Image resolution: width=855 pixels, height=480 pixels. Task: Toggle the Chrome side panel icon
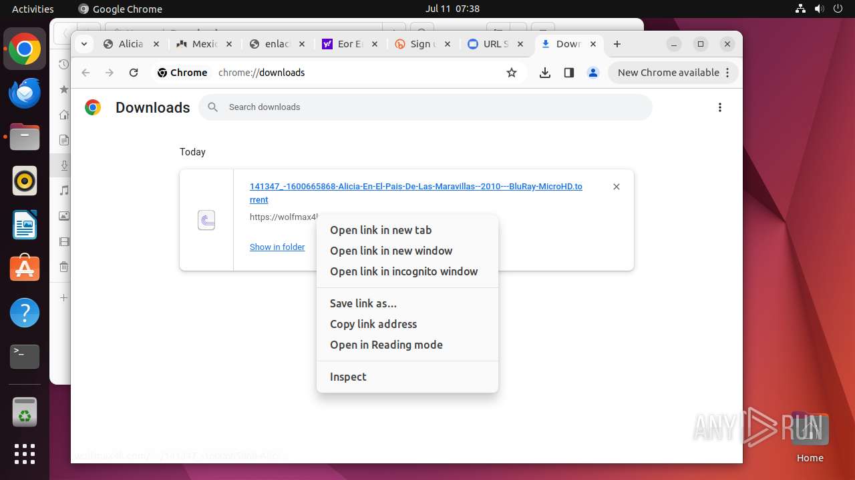pos(569,73)
